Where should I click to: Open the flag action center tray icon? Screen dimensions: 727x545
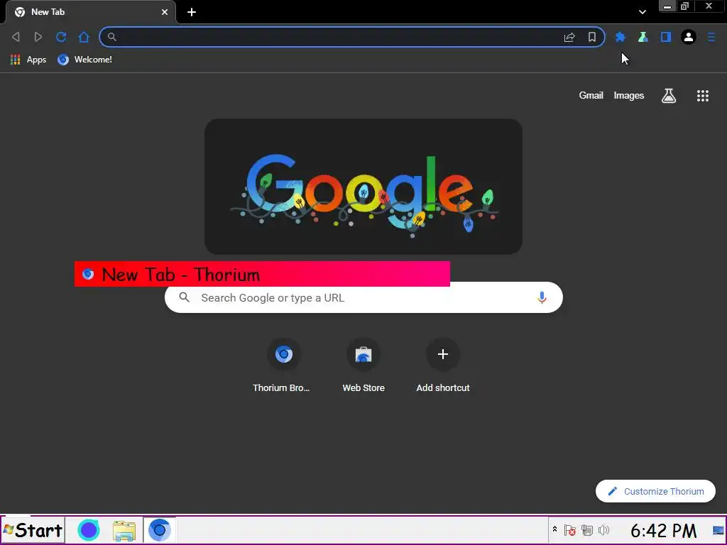(570, 530)
